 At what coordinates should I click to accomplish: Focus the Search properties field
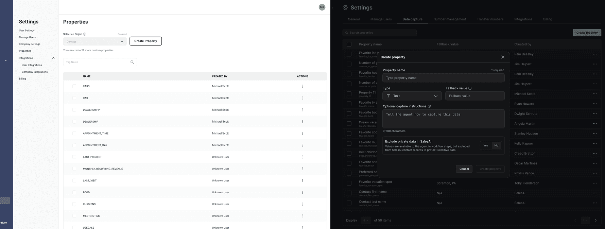point(380,33)
